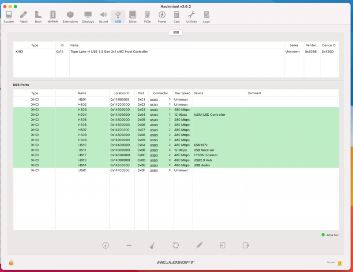The width and height of the screenshot is (353, 272).
Task: Click the inject syringe icon
Action: [199, 245]
